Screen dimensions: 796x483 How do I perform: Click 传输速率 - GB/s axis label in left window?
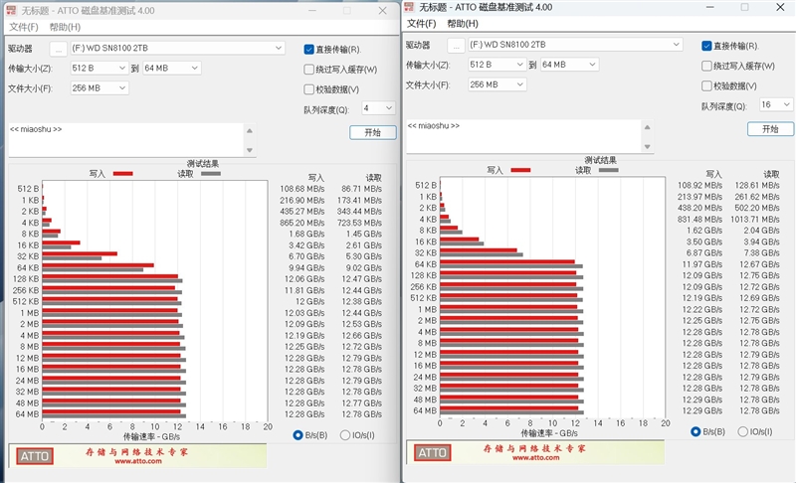(x=151, y=436)
